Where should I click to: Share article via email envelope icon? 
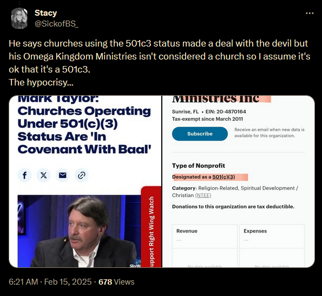click(63, 175)
